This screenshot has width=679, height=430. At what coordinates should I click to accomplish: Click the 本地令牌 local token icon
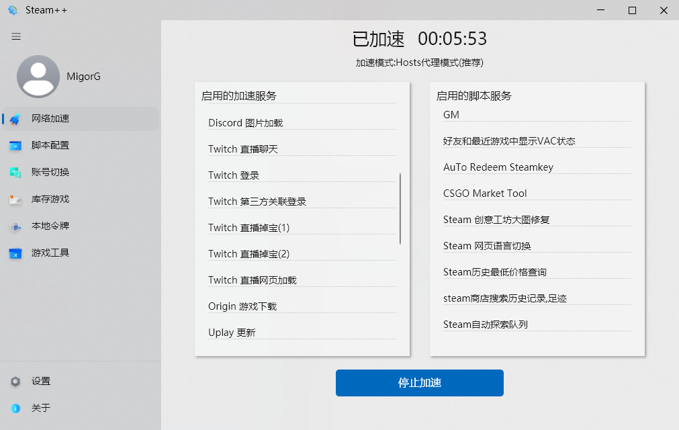[13, 226]
